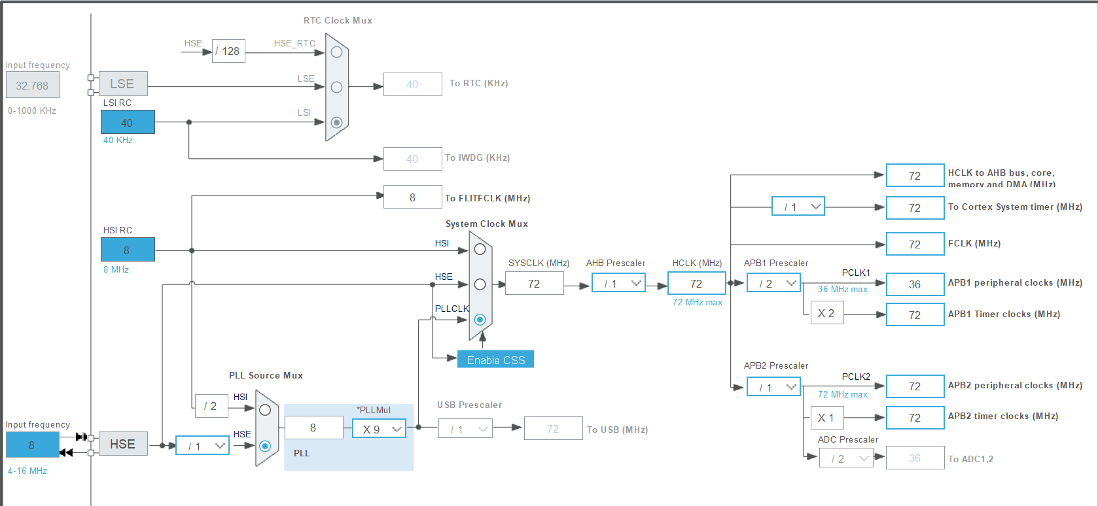This screenshot has width=1098, height=506.
Task: Click the 36 MHz max PCLK1 note
Action: click(843, 289)
